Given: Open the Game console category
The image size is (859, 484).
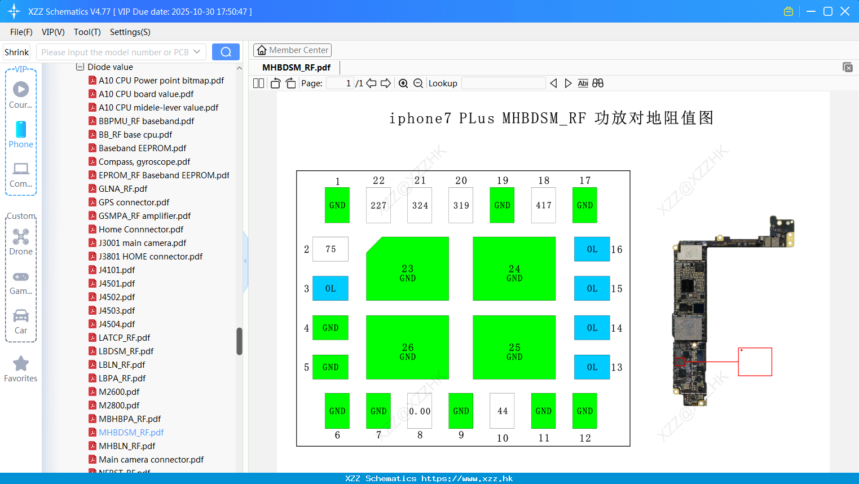Looking at the screenshot, I should (x=21, y=282).
